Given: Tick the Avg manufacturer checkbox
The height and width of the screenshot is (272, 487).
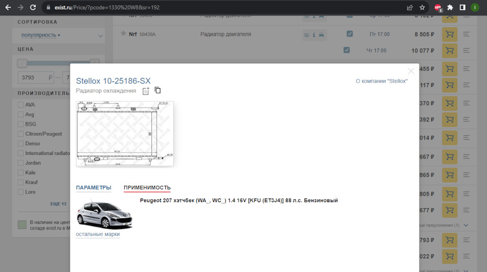Looking at the screenshot, I should point(21,114).
